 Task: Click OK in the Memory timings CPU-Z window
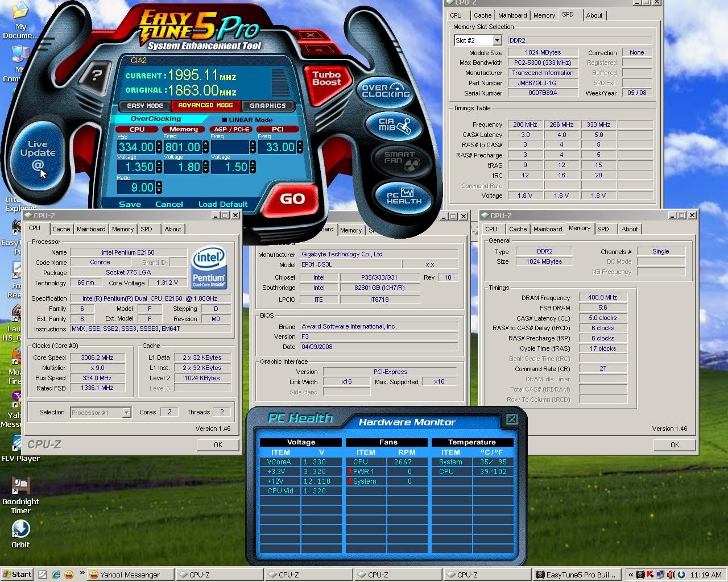[675, 445]
